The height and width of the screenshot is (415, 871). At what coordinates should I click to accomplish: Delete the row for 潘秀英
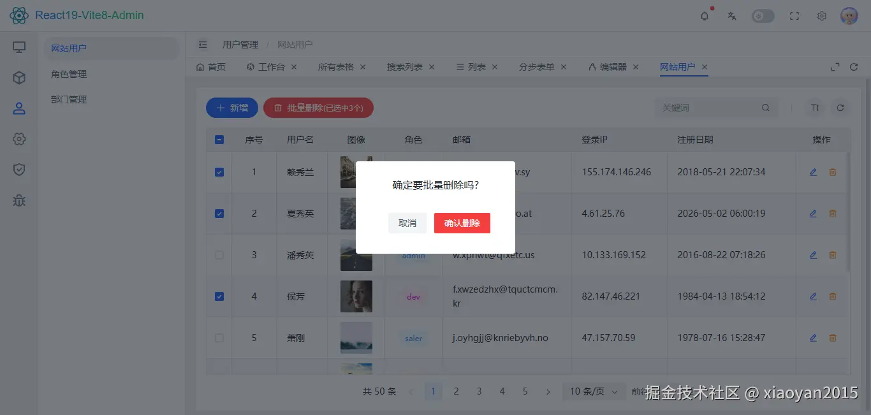[x=832, y=255]
